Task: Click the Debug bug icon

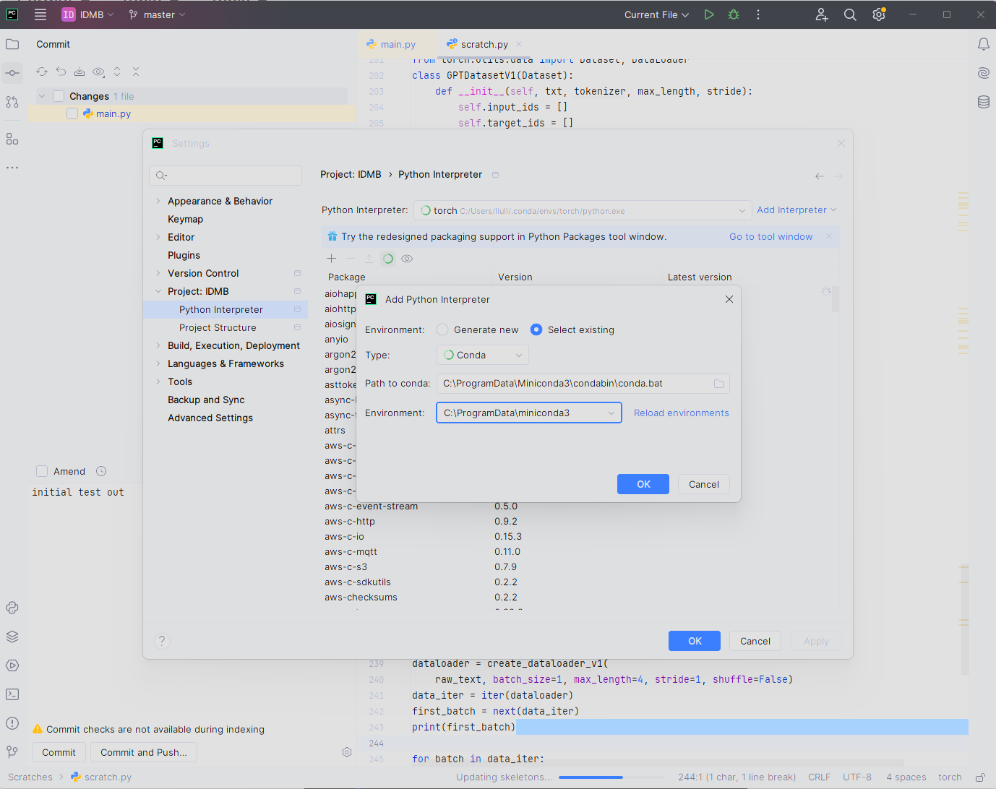Action: pyautogui.click(x=734, y=14)
